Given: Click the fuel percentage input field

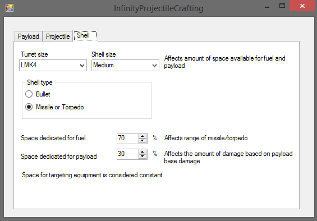Looking at the screenshot, I should 128,139.
